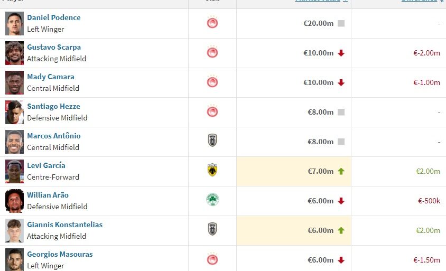Click red down arrow in Willian Arão row

click(x=341, y=201)
